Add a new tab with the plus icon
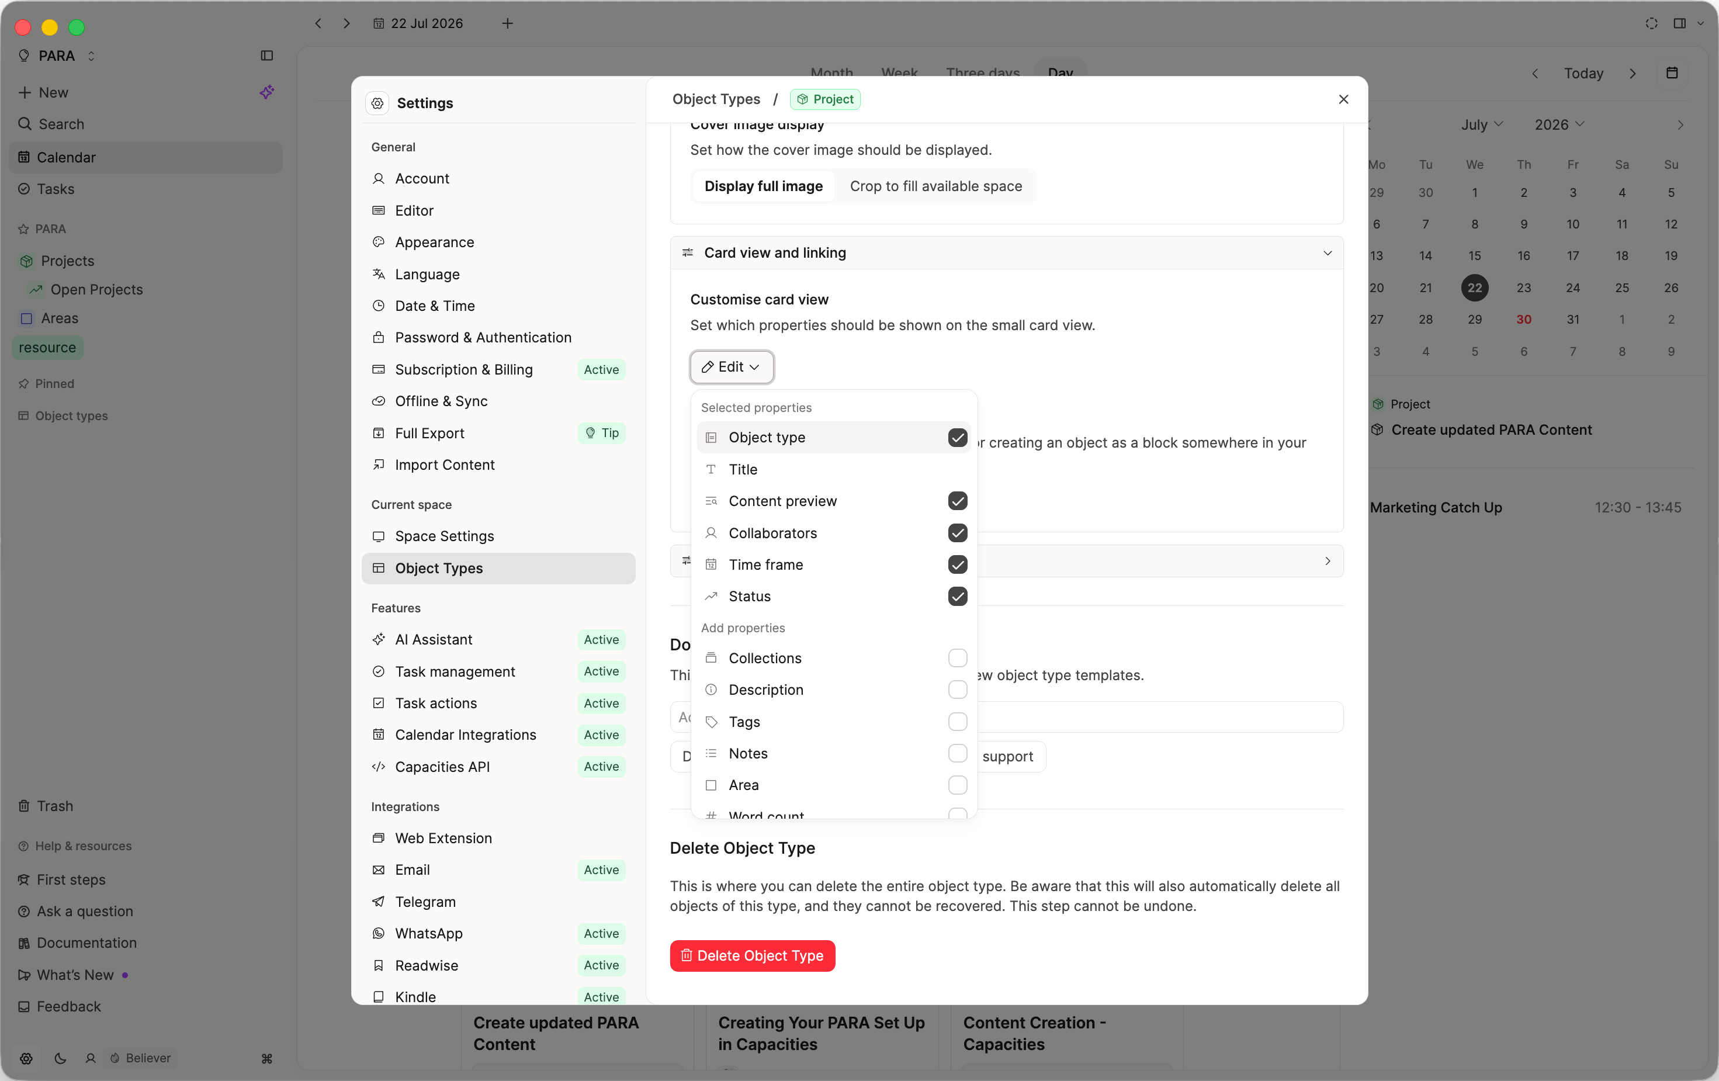Viewport: 1719px width, 1081px height. point(508,23)
